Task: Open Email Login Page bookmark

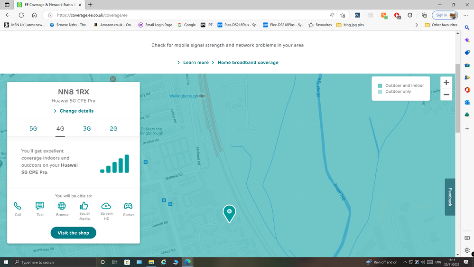Action: 155,25
